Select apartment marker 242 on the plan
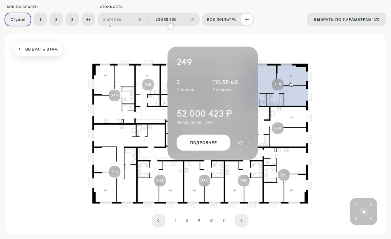Screen dimensions: 391x239 (x=160, y=181)
